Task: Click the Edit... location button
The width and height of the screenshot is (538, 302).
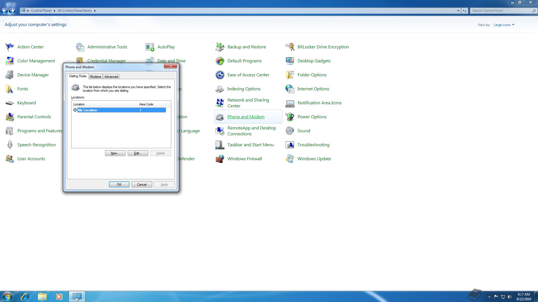Action: (138, 153)
